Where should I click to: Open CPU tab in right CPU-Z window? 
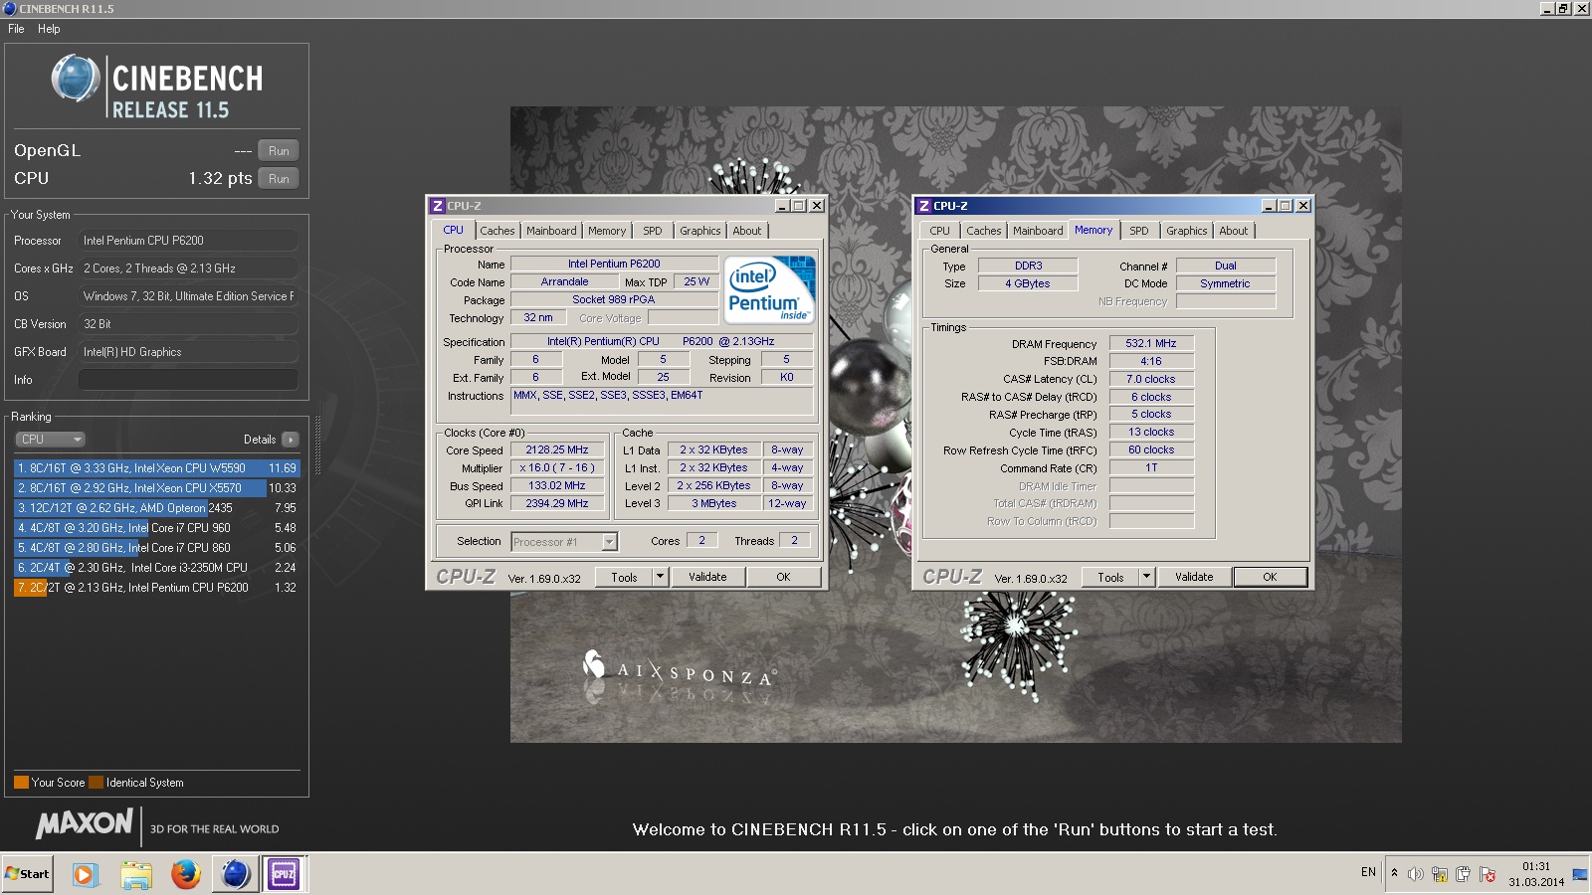(940, 231)
